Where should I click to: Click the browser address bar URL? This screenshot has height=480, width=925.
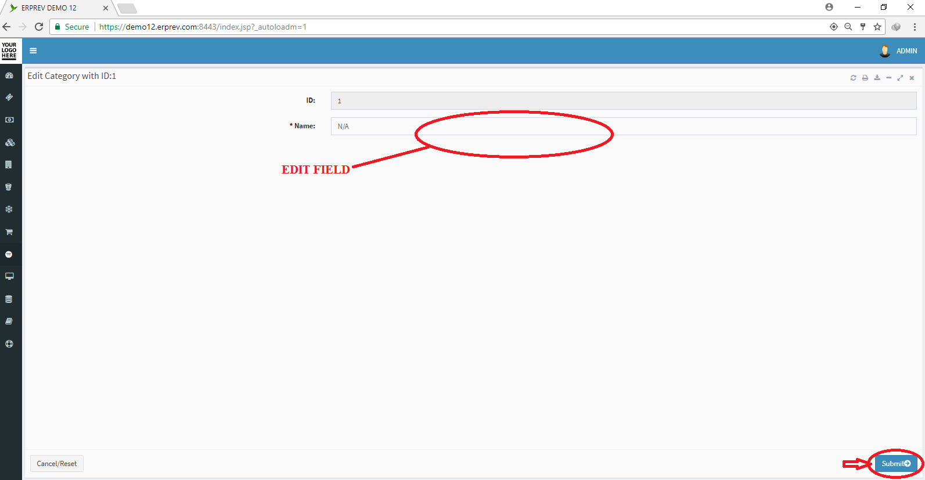[203, 27]
